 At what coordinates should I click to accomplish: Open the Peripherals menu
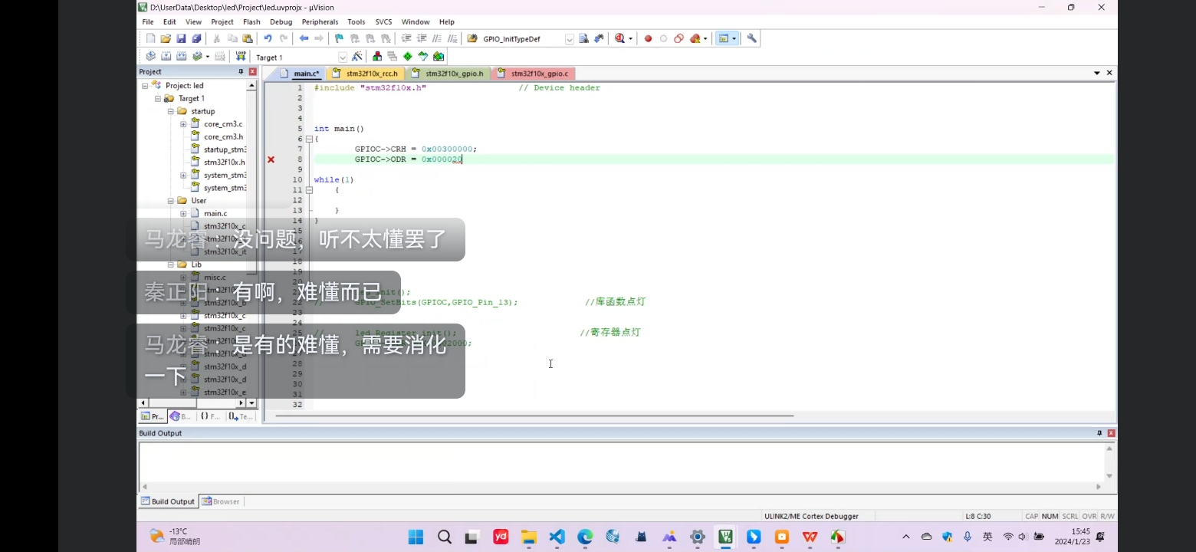[320, 22]
